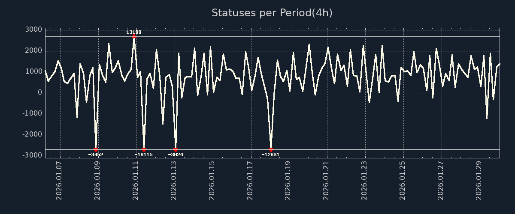The width and height of the screenshot is (515, 214).
Task: Click the red low marker labeled -12631
Action: [271, 150]
